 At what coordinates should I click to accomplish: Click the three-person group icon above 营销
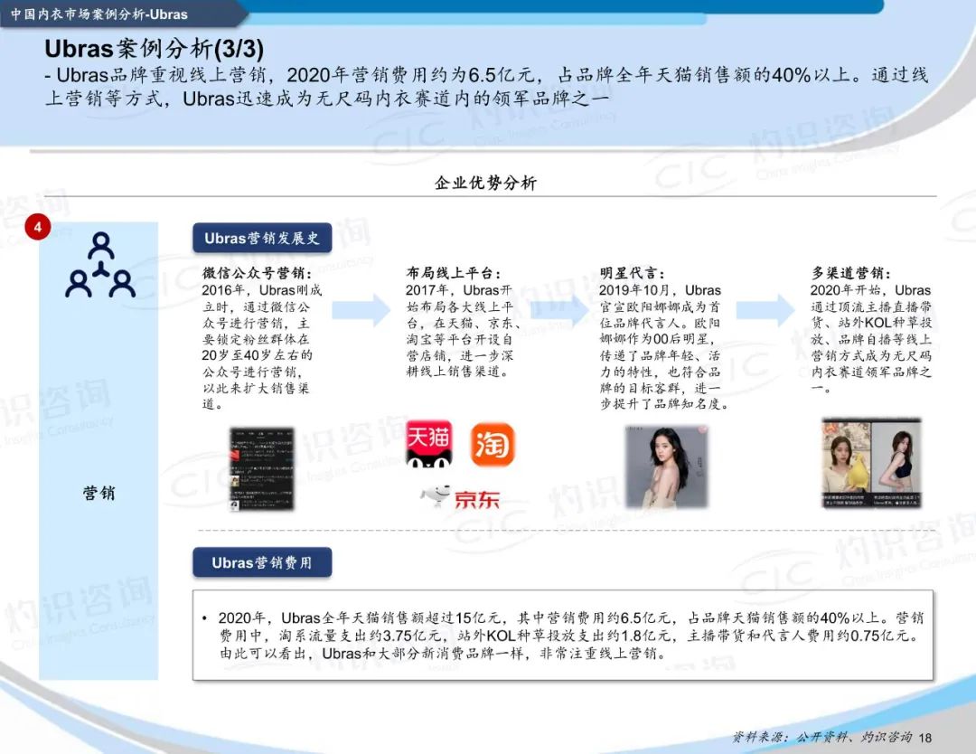tap(100, 265)
